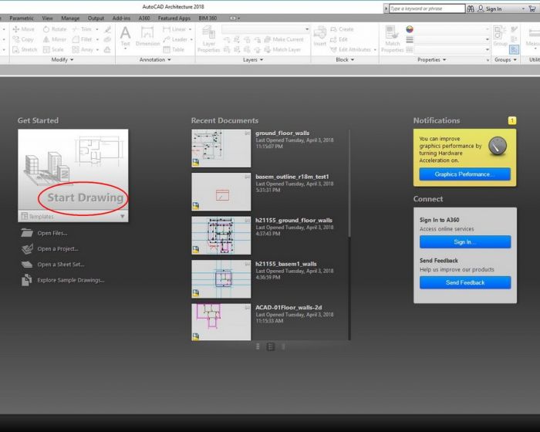Select the Leader tool
Image resolution: width=540 pixels, height=432 pixels.
coord(175,39)
